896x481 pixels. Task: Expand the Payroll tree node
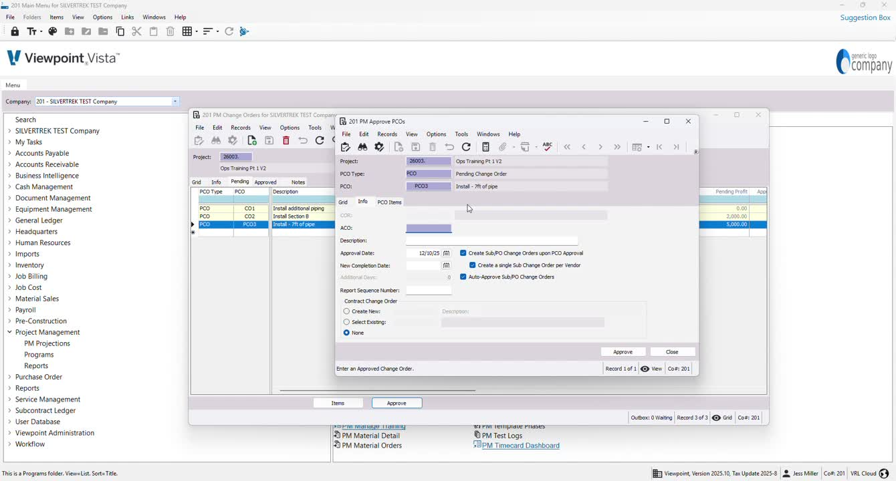coord(9,310)
